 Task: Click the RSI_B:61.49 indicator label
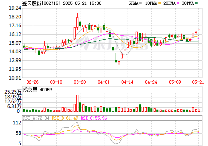(65, 118)
